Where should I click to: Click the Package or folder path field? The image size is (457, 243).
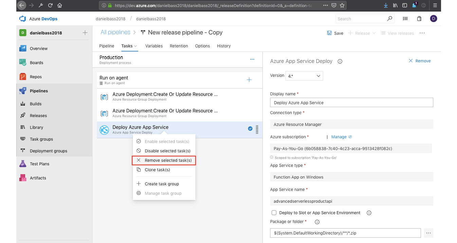point(346,233)
